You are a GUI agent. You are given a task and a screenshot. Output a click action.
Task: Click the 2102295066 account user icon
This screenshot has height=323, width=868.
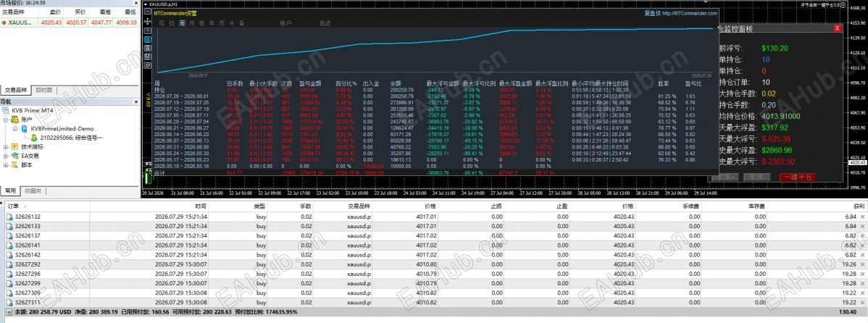coord(34,138)
